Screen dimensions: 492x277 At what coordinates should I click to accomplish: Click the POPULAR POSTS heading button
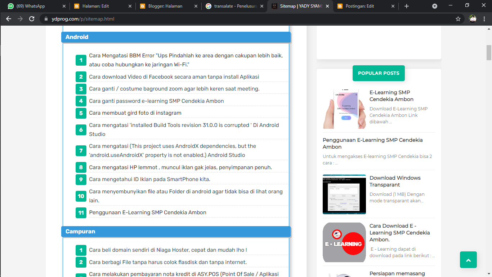click(379, 73)
